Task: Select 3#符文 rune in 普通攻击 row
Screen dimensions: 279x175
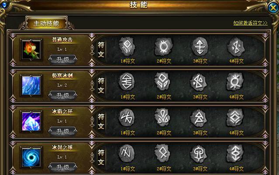Action: tap(200, 47)
